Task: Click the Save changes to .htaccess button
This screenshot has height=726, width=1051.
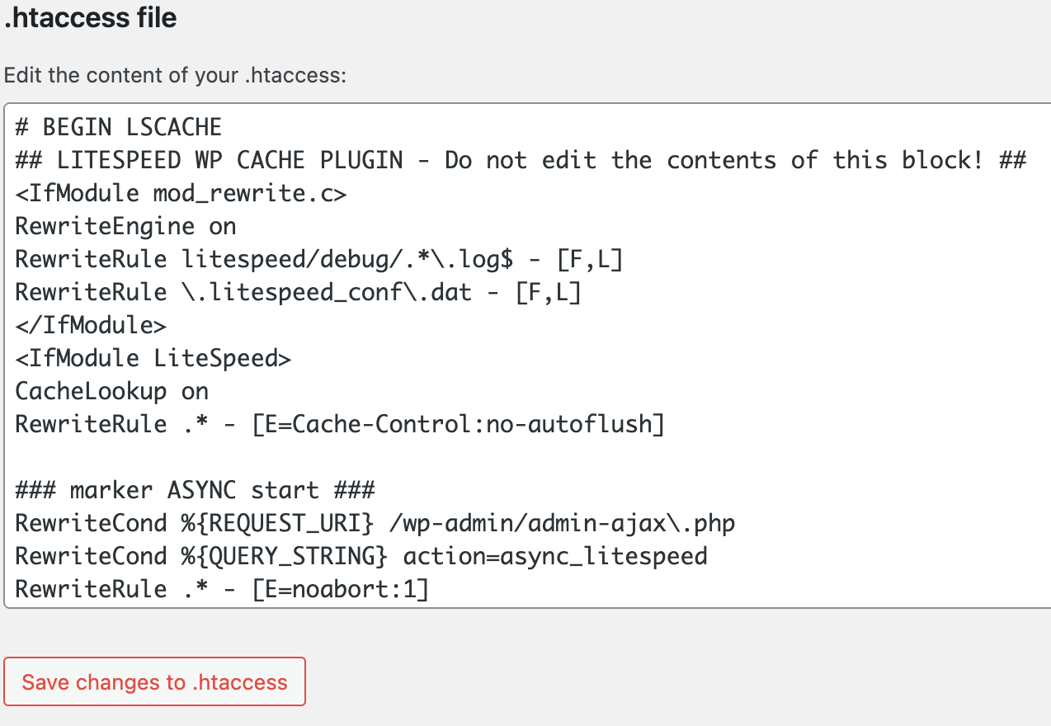Action: (153, 681)
